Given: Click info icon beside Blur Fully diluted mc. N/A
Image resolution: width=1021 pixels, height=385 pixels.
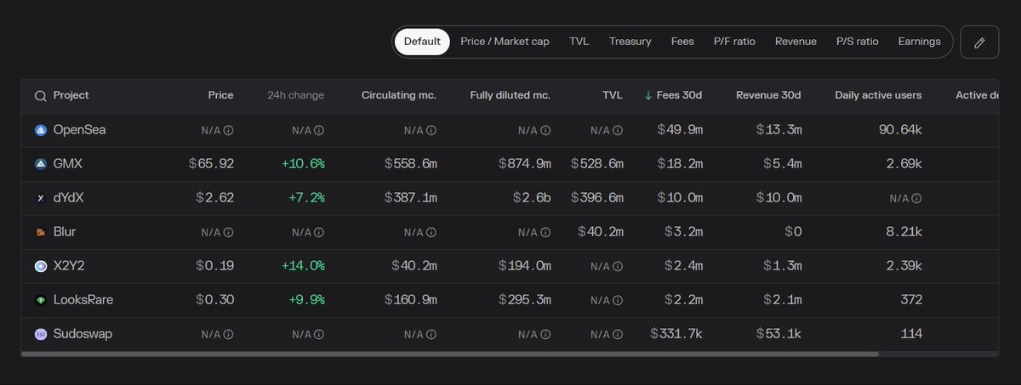Looking at the screenshot, I should tap(545, 232).
